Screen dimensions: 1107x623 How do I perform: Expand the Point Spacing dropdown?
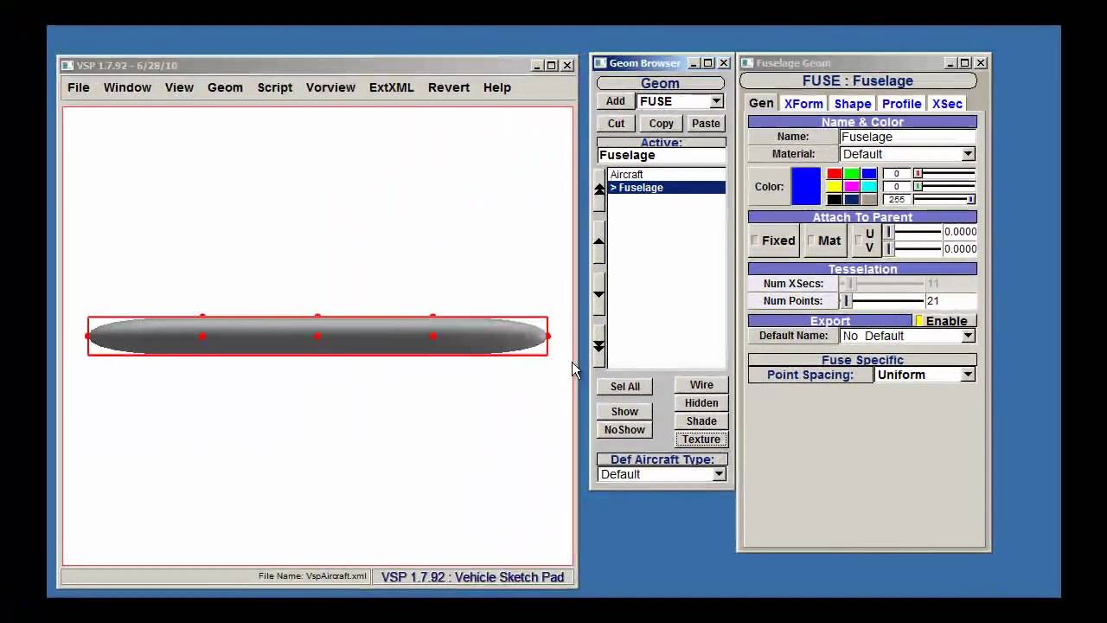click(x=968, y=375)
